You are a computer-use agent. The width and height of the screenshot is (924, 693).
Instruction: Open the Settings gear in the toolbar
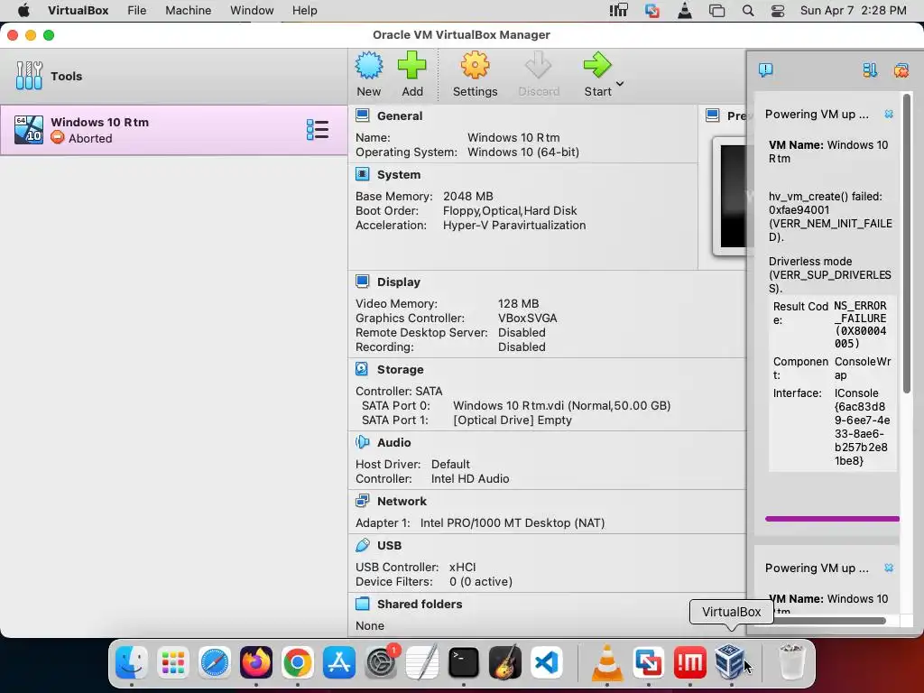tap(475, 75)
